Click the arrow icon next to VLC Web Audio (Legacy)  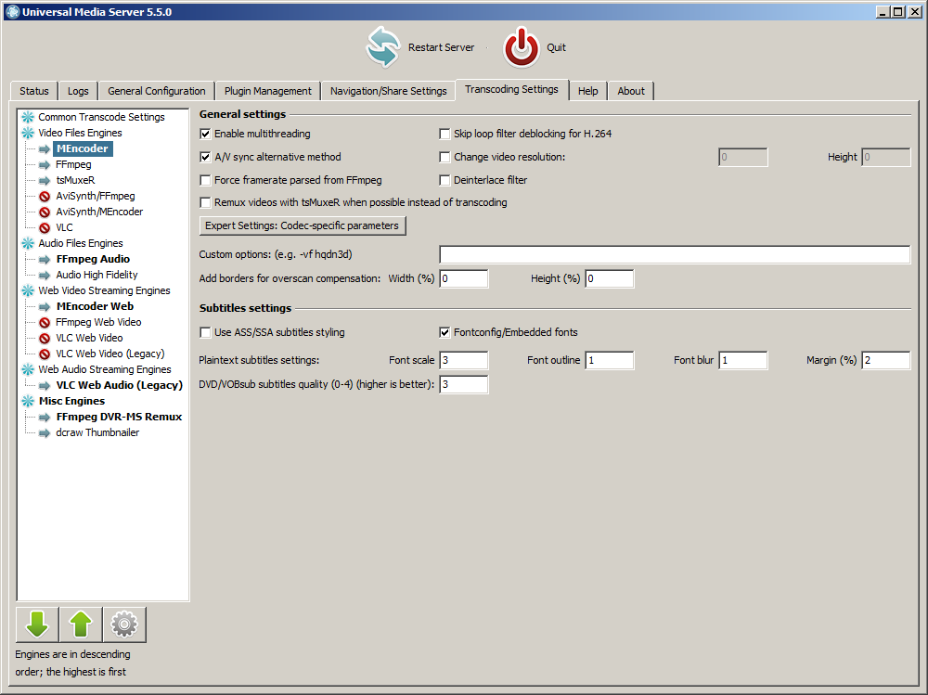[45, 385]
